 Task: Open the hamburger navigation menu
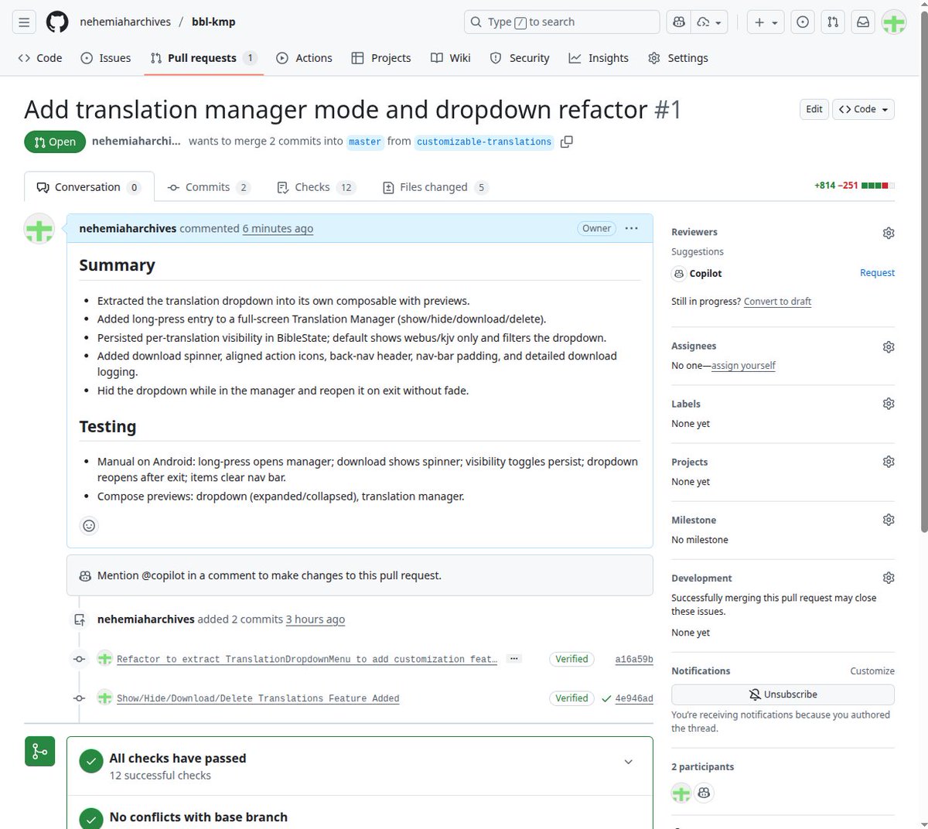pyautogui.click(x=24, y=22)
